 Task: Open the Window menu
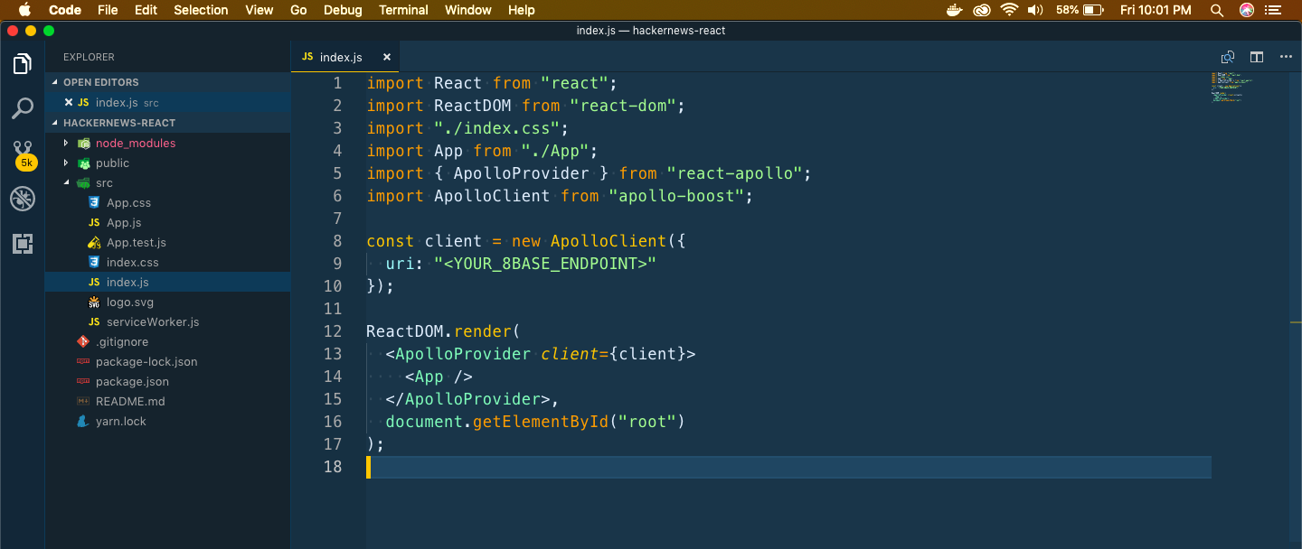coord(468,10)
